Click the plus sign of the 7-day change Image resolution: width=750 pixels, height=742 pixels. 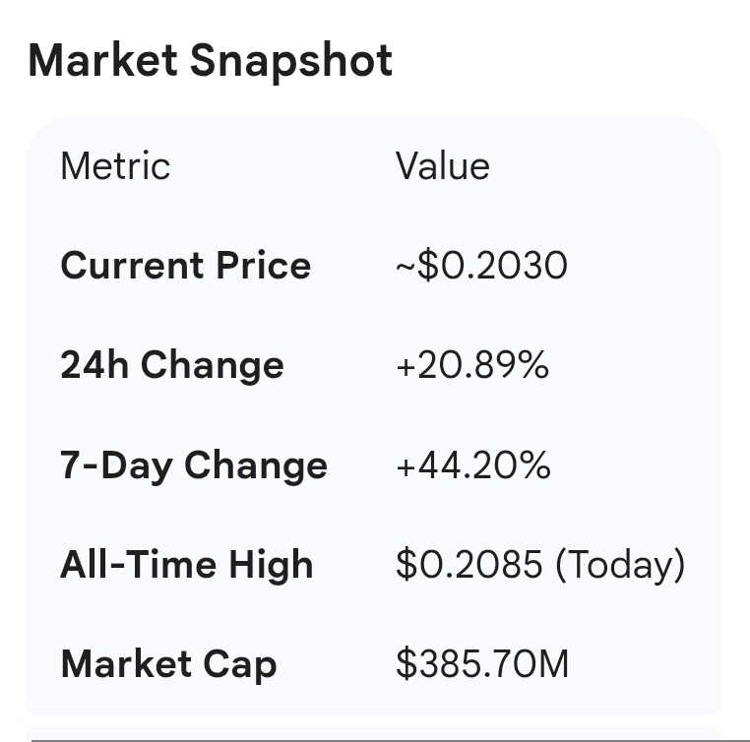pyautogui.click(x=405, y=466)
